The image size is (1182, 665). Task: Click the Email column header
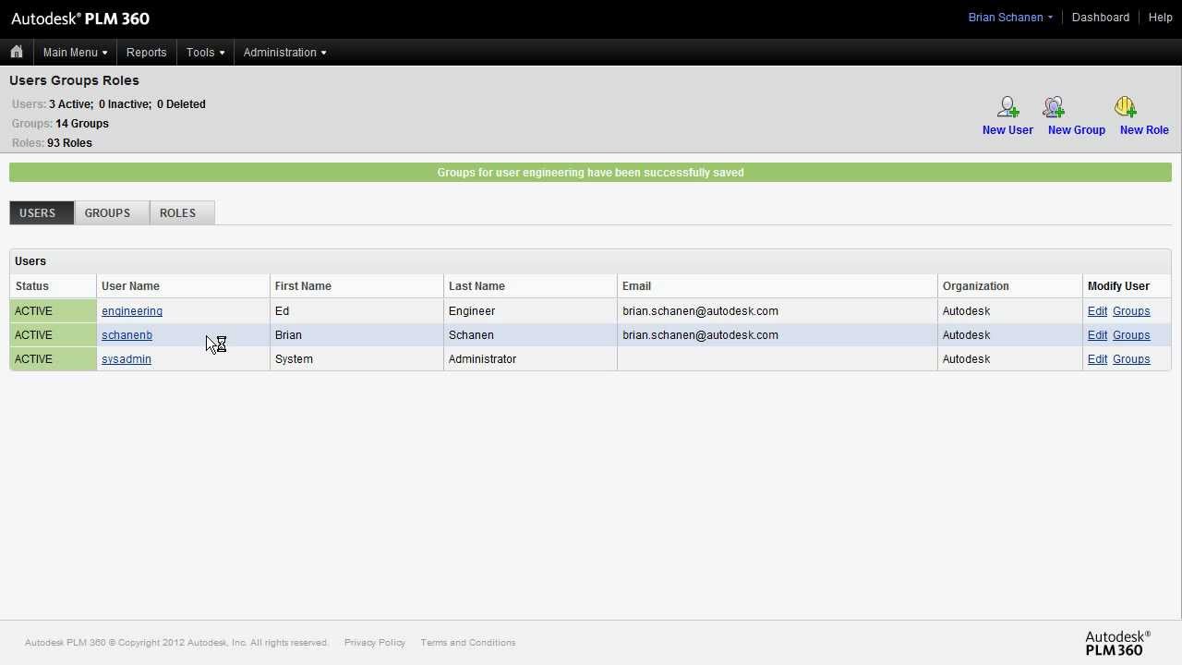pyautogui.click(x=778, y=286)
